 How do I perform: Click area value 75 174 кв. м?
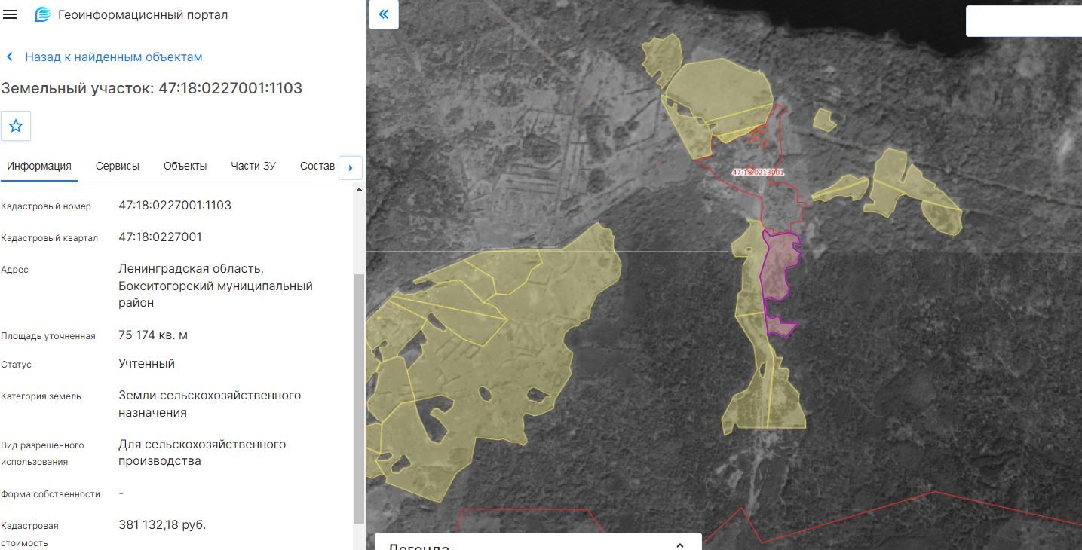tap(153, 335)
